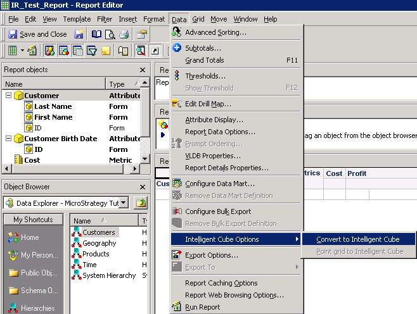The image size is (417, 314).
Task: Open the grid view dropdown arrow
Action: tap(22, 51)
